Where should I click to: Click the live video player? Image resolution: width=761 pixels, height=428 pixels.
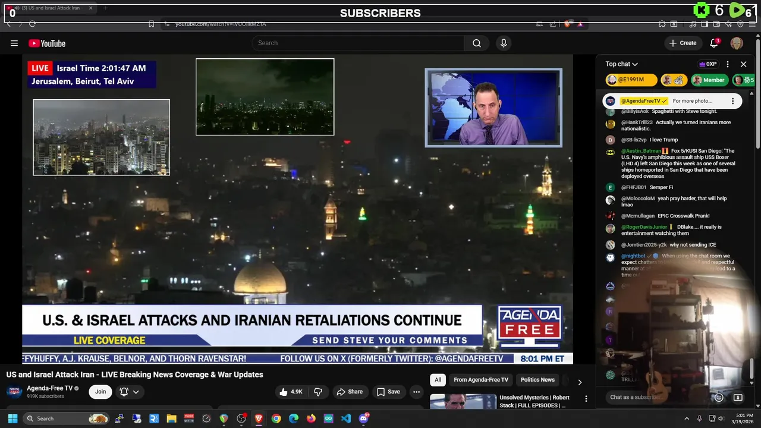297,209
